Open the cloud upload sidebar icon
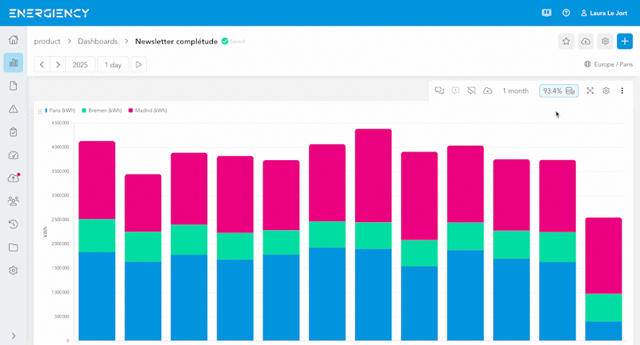This screenshot has width=640, height=345. pyautogui.click(x=13, y=178)
